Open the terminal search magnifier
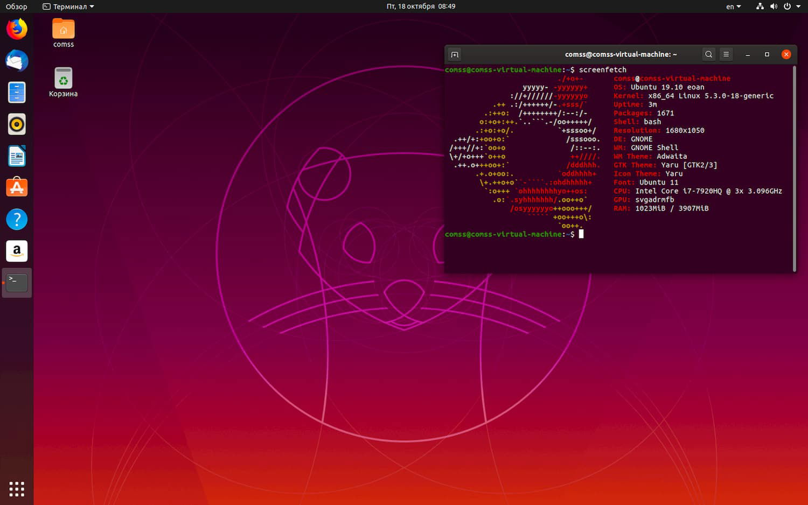The height and width of the screenshot is (505, 808). click(708, 54)
